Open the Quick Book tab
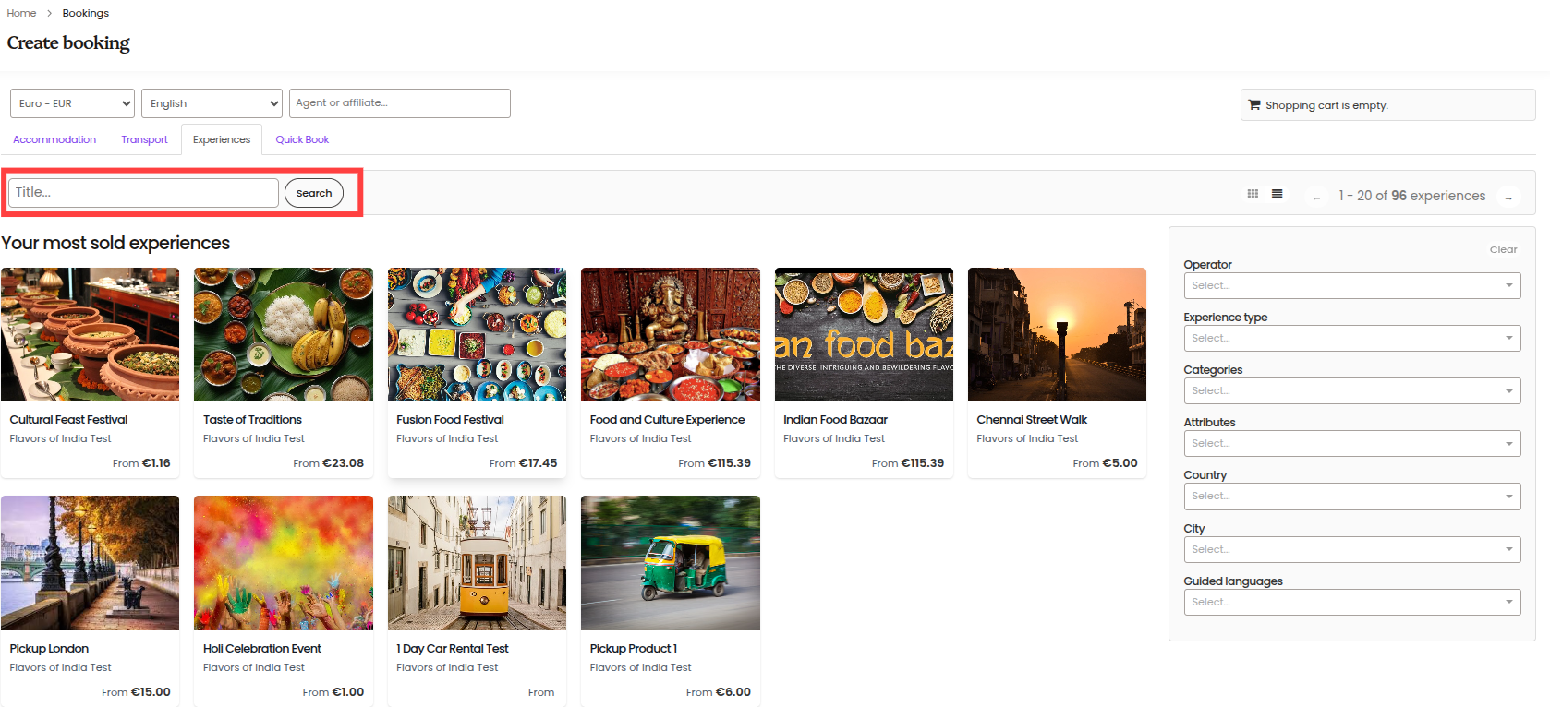The image size is (1550, 707). pos(302,139)
